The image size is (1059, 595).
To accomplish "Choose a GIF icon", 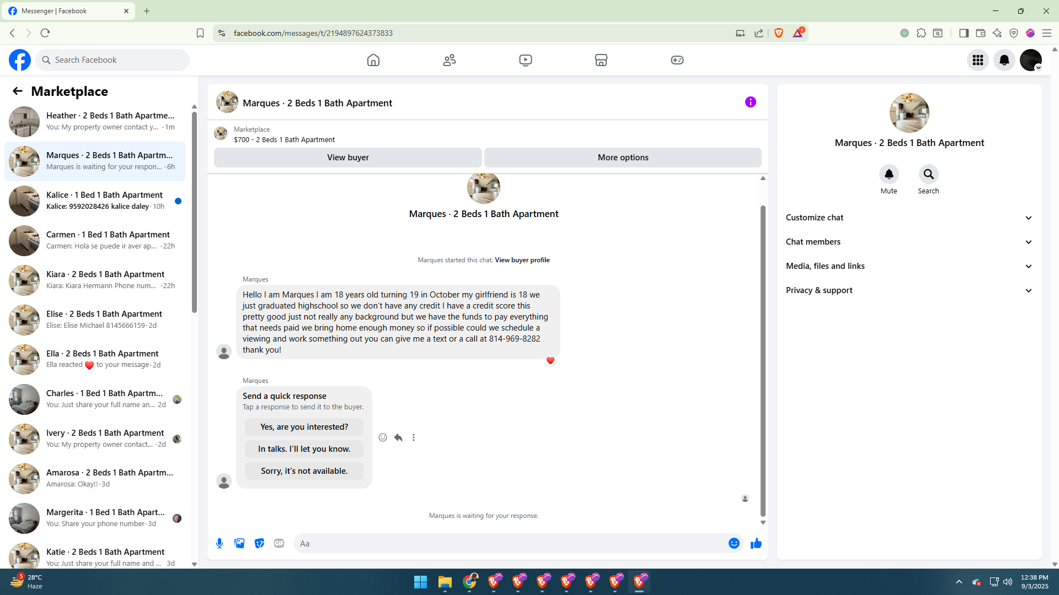I will (x=279, y=544).
